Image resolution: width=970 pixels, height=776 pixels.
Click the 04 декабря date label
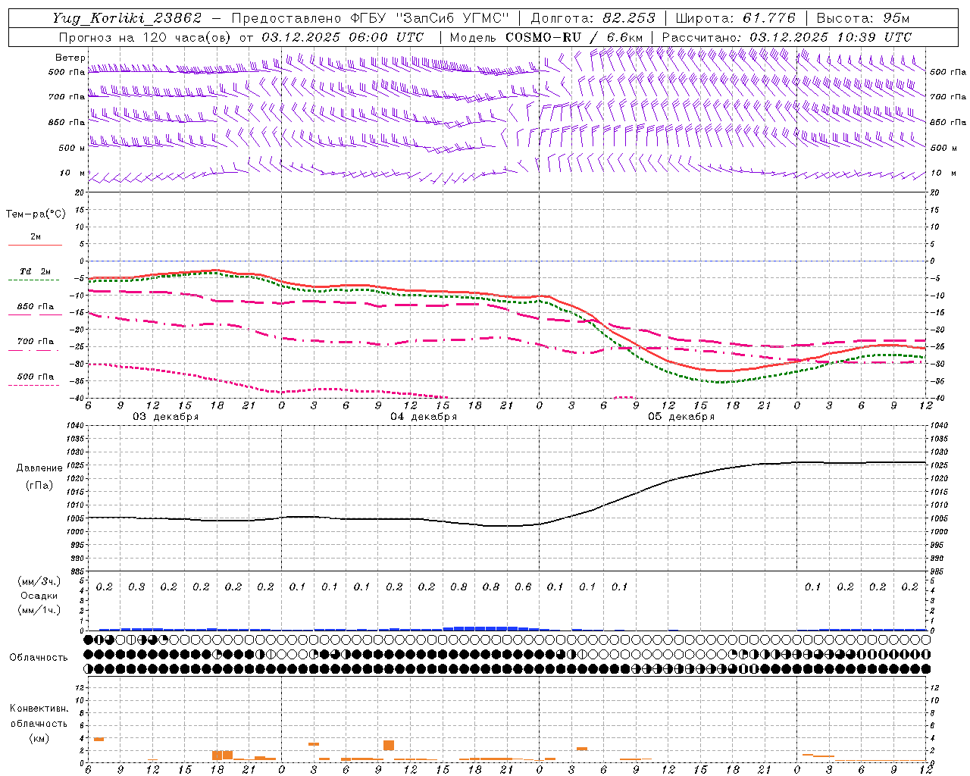[x=424, y=417]
